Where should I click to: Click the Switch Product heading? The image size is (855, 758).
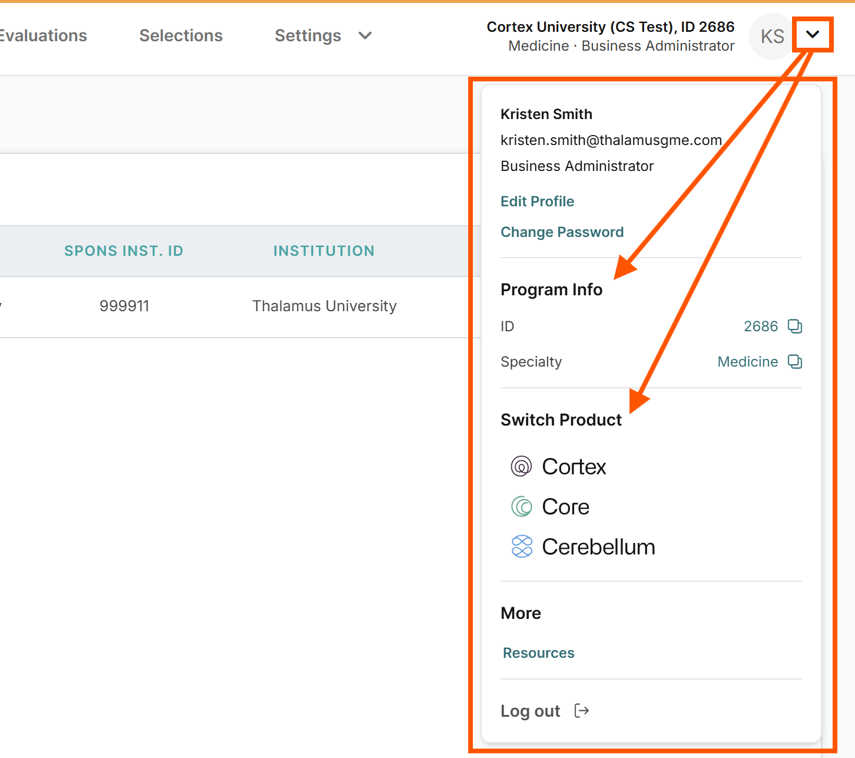561,420
